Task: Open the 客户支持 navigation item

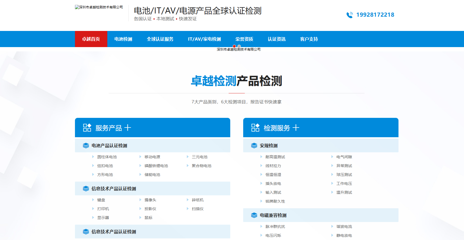Action: pos(309,39)
